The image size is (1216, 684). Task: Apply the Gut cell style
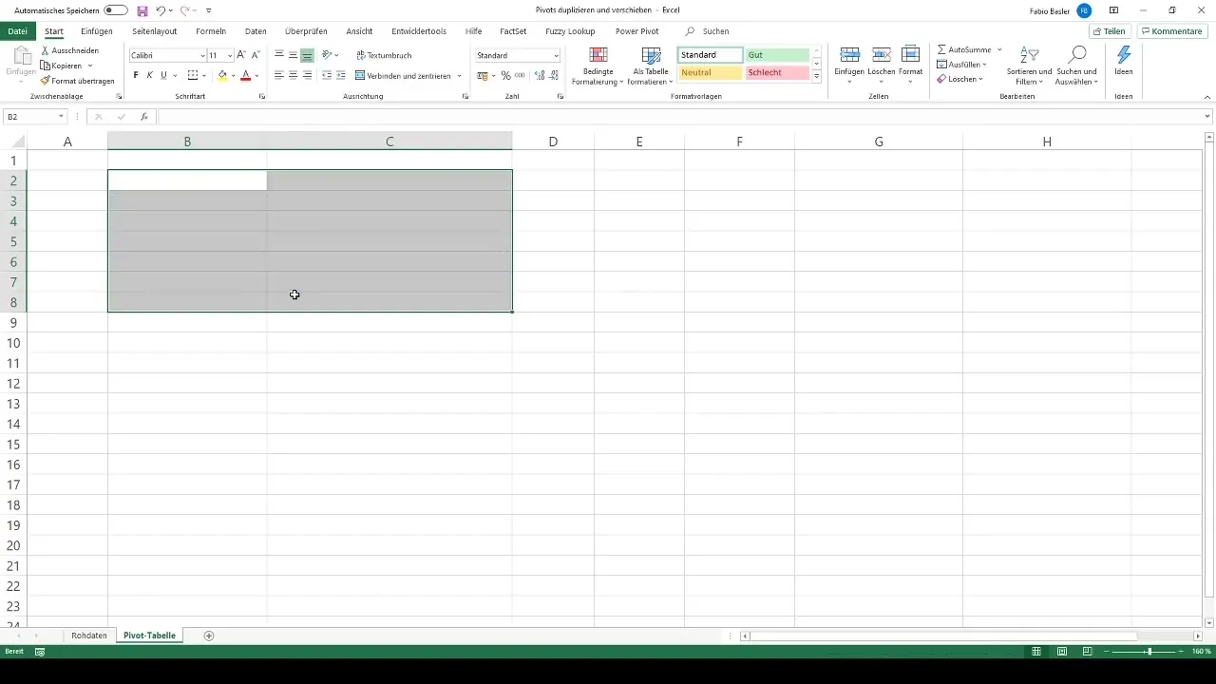pos(777,55)
